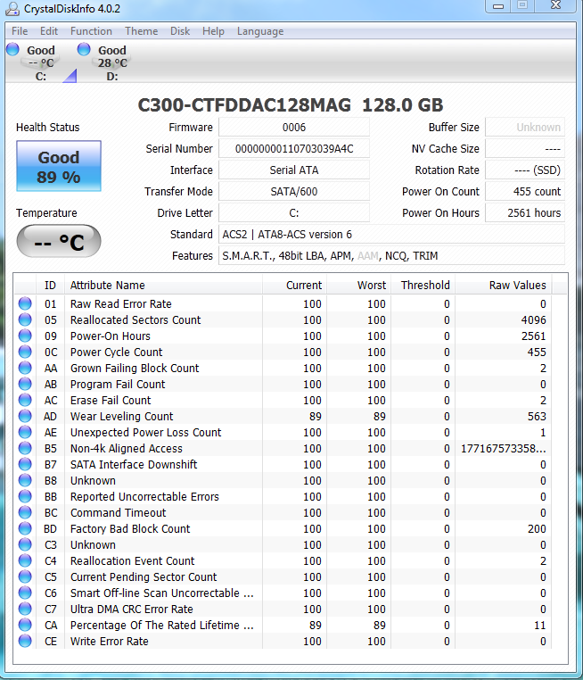Select the D: drive status orb
583x680 pixels.
coord(84,49)
